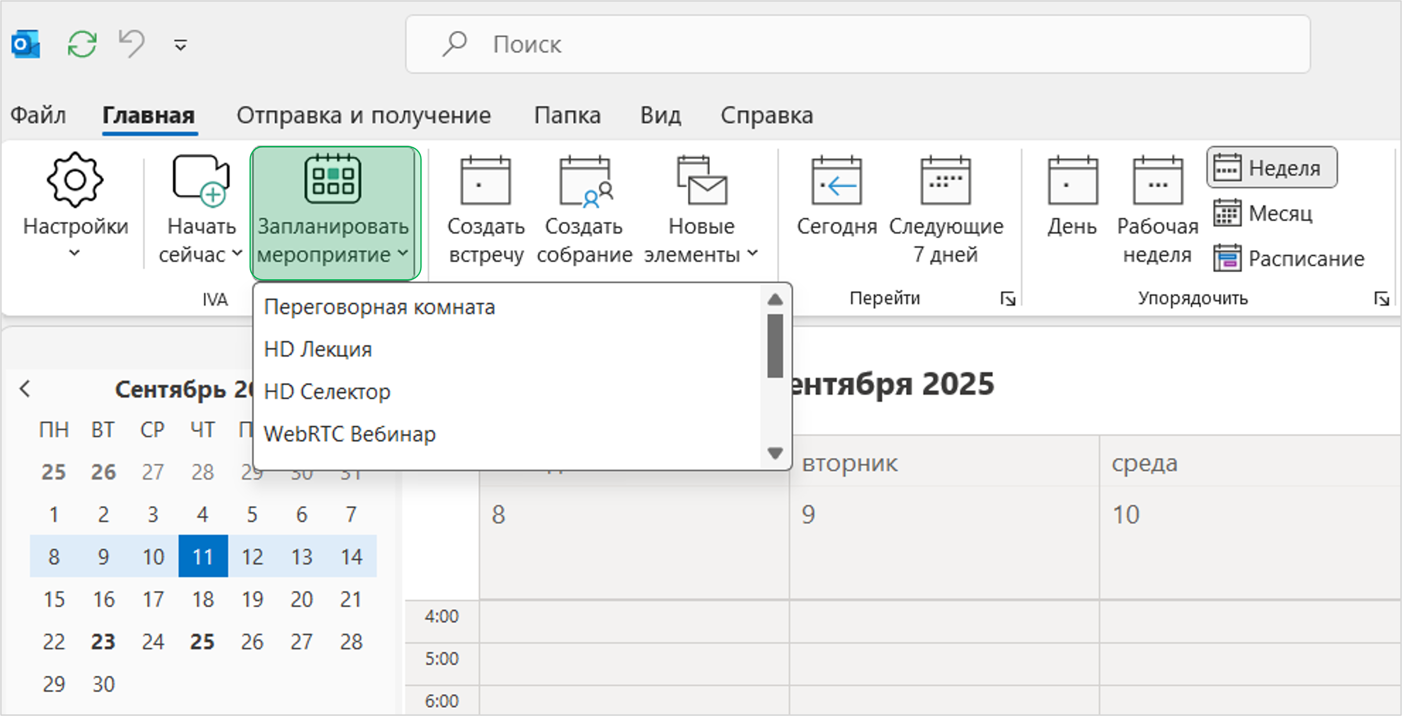Click scroll down arrow in dropdown list
Viewport: 1402px width, 716px height.
[x=775, y=452]
